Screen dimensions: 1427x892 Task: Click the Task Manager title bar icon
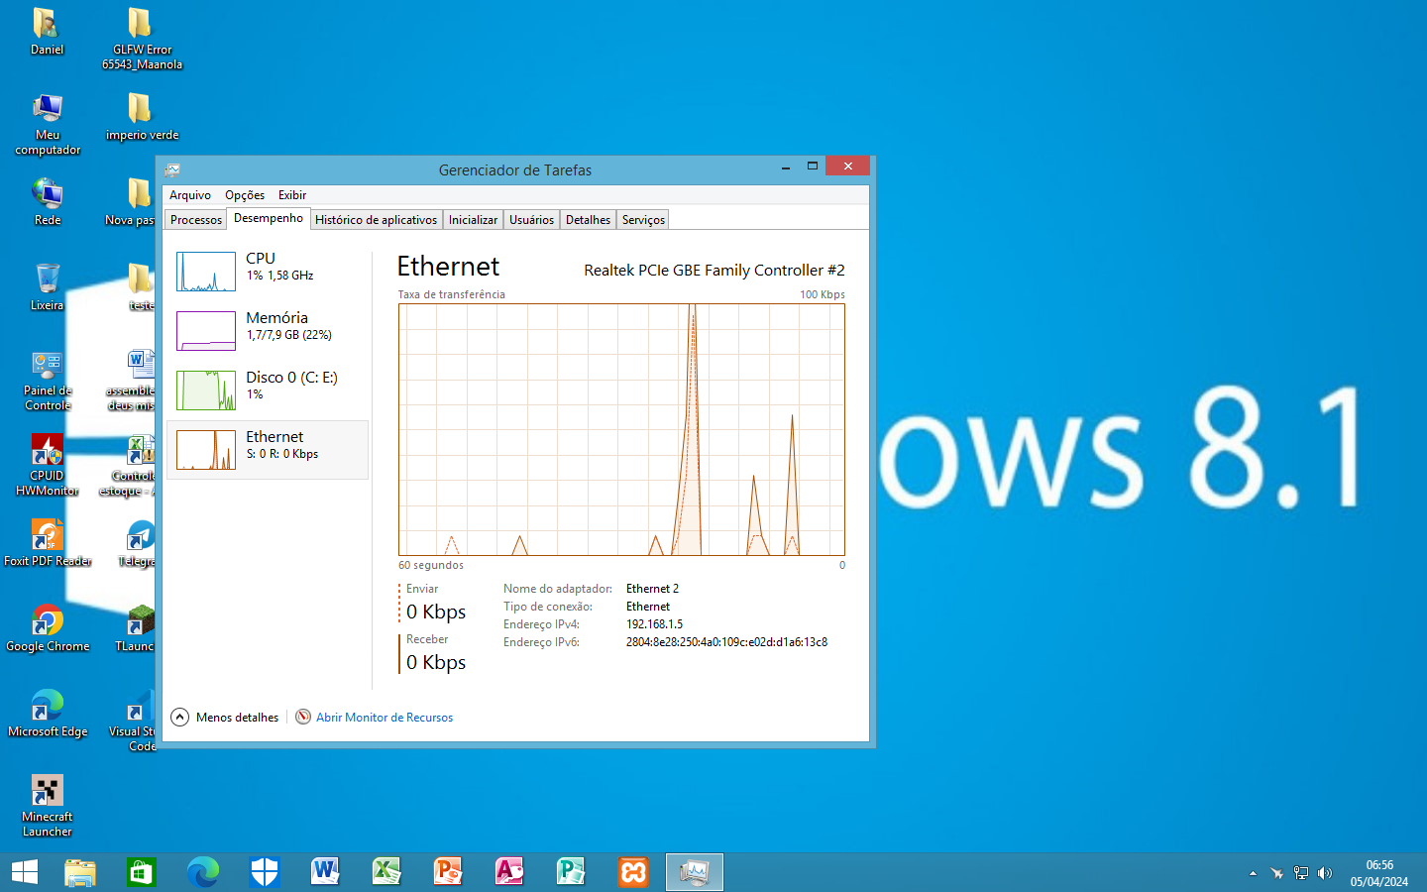172,169
